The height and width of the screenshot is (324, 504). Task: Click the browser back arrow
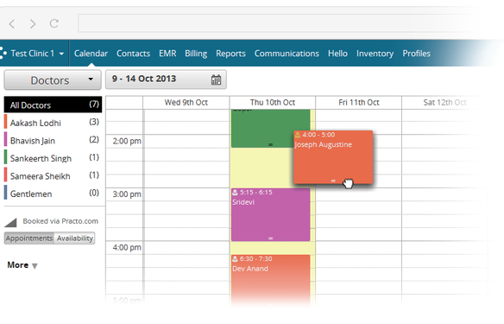tap(12, 23)
